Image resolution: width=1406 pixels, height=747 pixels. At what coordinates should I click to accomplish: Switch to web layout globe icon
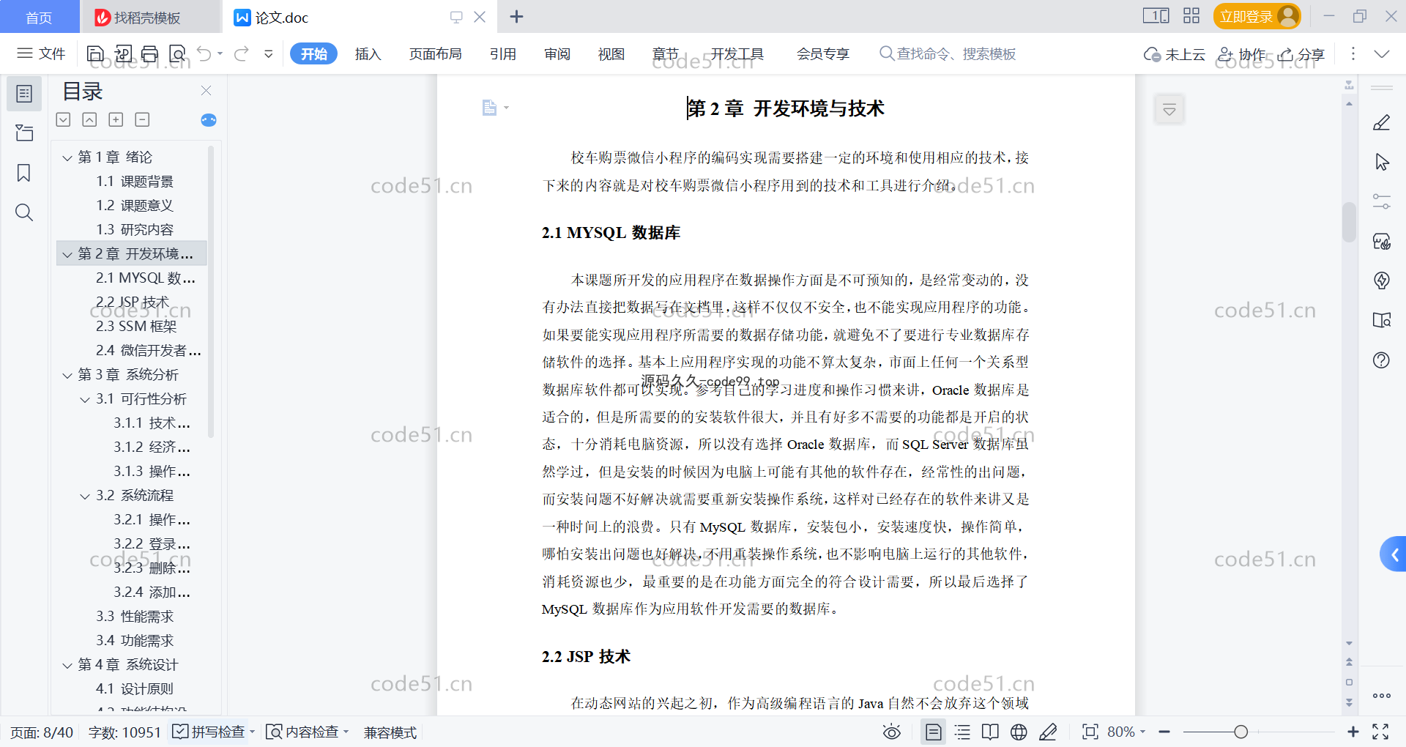(x=1019, y=732)
